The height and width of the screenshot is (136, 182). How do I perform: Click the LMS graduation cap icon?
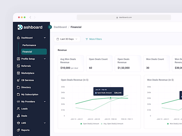click(x=18, y=123)
